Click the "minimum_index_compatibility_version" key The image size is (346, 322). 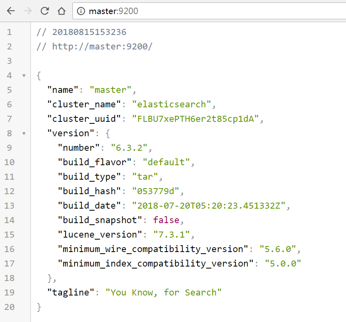pyautogui.click(x=156, y=264)
